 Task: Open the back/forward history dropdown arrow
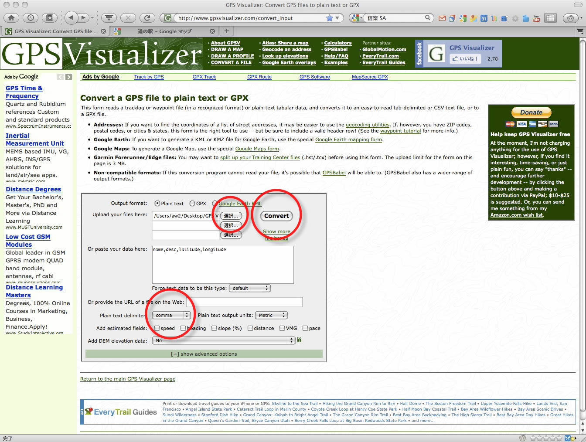(92, 18)
